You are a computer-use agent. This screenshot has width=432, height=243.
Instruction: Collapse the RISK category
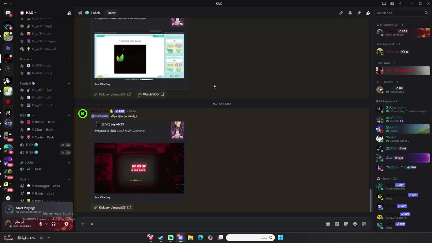27,115
